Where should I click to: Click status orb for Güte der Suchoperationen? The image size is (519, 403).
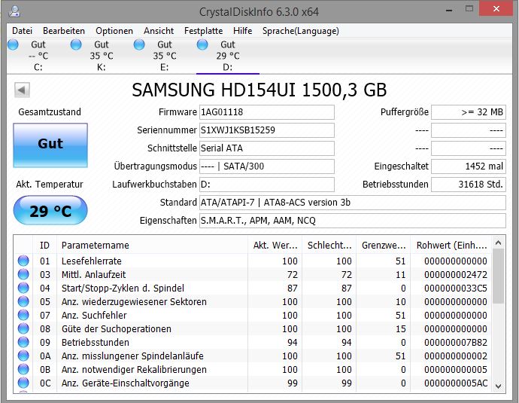click(23, 328)
